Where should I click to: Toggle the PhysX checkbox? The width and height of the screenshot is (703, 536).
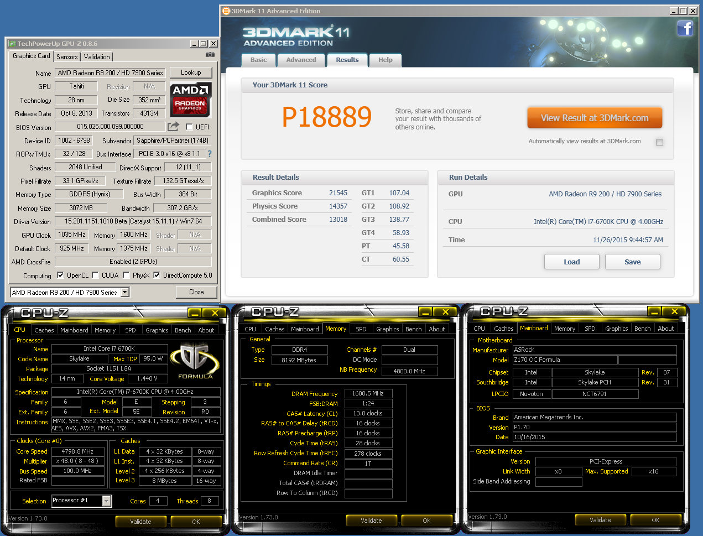(126, 275)
